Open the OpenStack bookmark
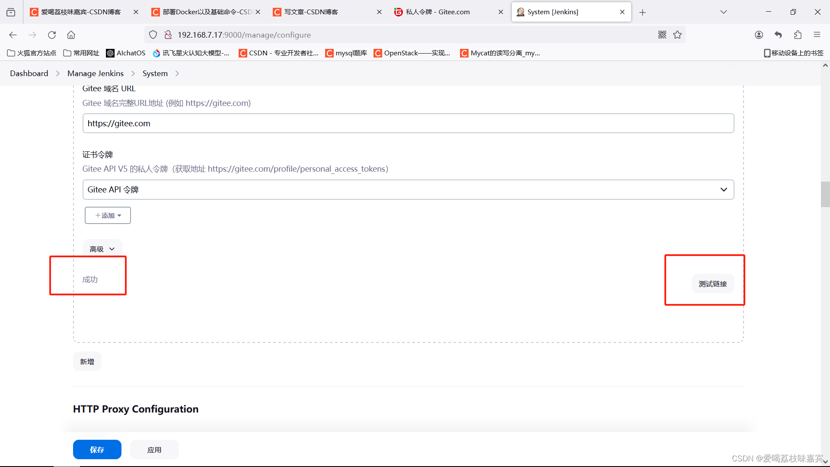 (412, 53)
